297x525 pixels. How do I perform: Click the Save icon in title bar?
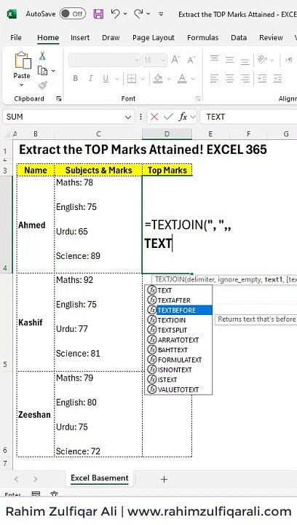(98, 14)
